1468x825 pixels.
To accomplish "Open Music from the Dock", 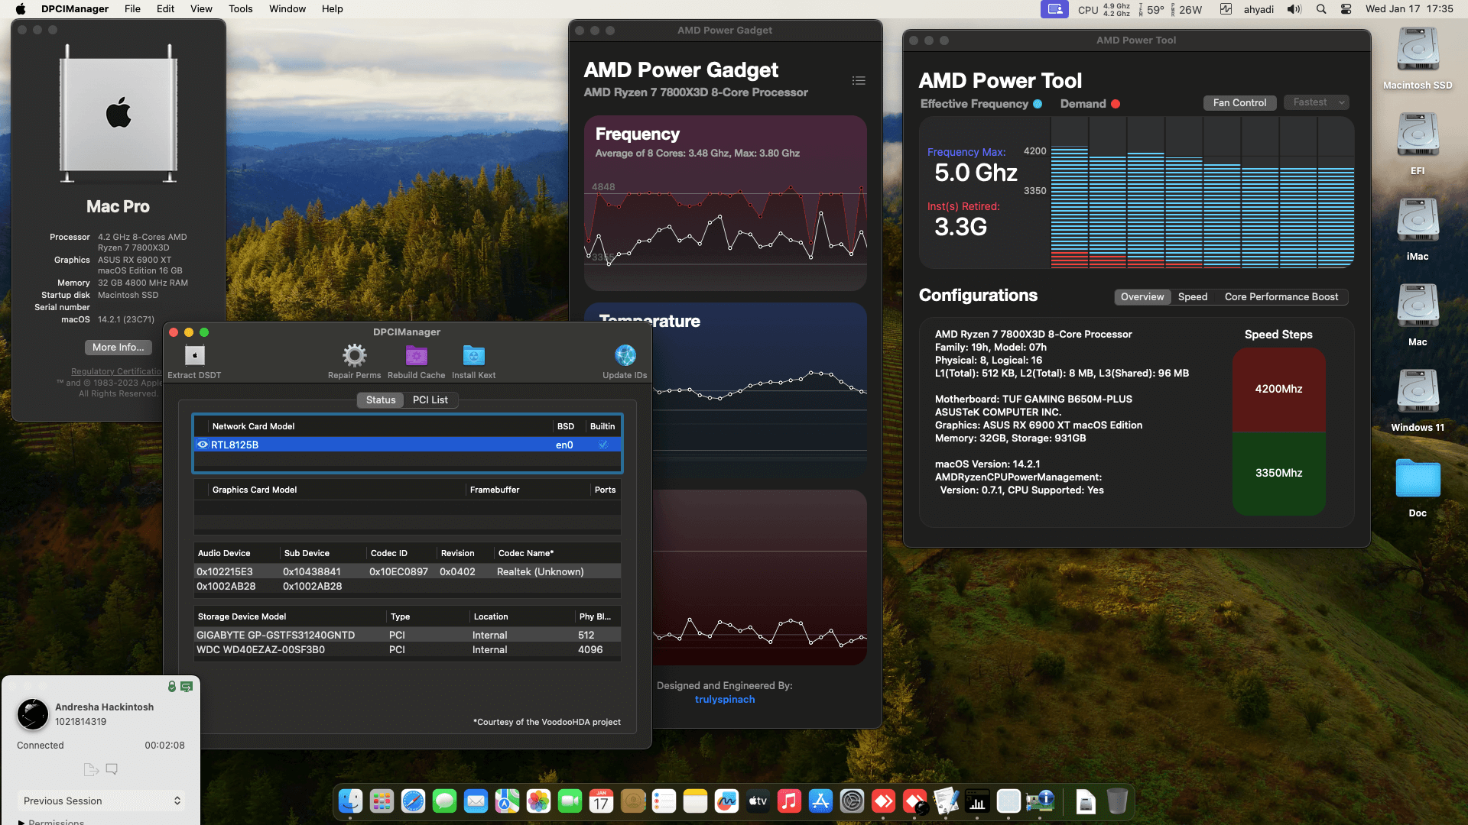I will pos(789,801).
